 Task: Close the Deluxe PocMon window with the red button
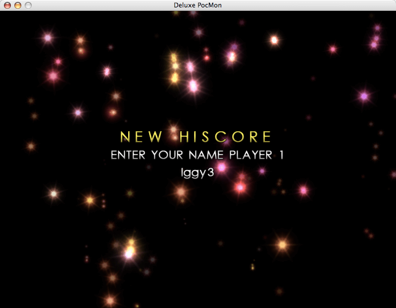coord(7,5)
